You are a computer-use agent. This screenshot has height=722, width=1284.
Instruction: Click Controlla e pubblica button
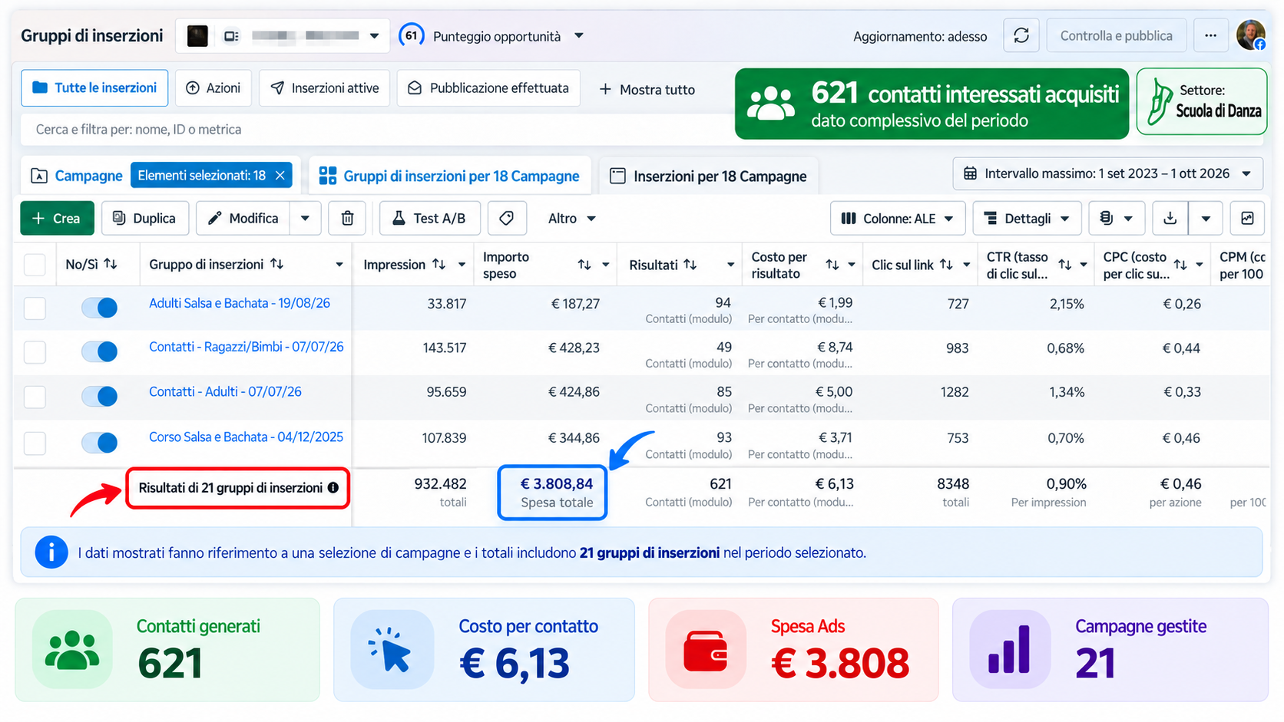coord(1116,36)
